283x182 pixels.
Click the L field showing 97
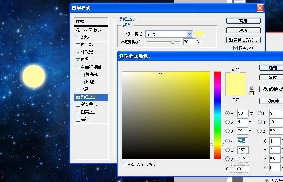click(x=276, y=113)
